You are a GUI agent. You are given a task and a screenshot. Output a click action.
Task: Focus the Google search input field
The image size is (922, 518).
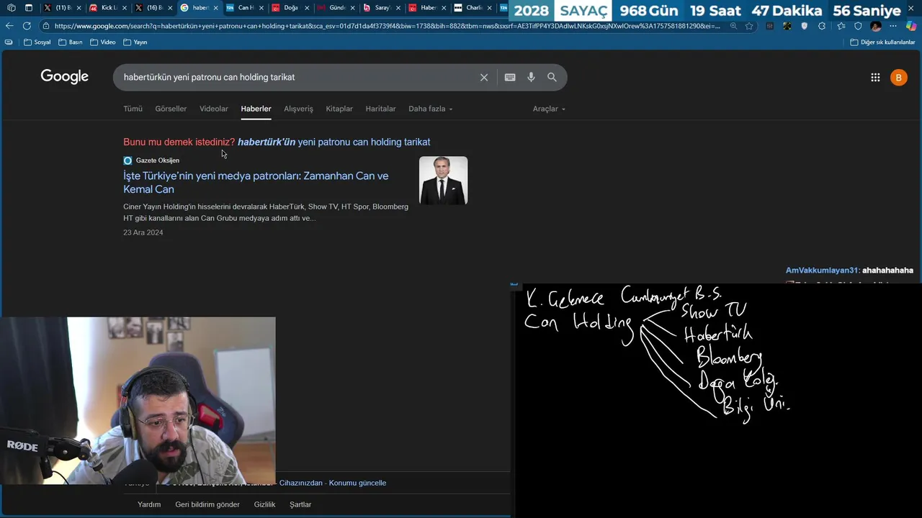[295, 77]
